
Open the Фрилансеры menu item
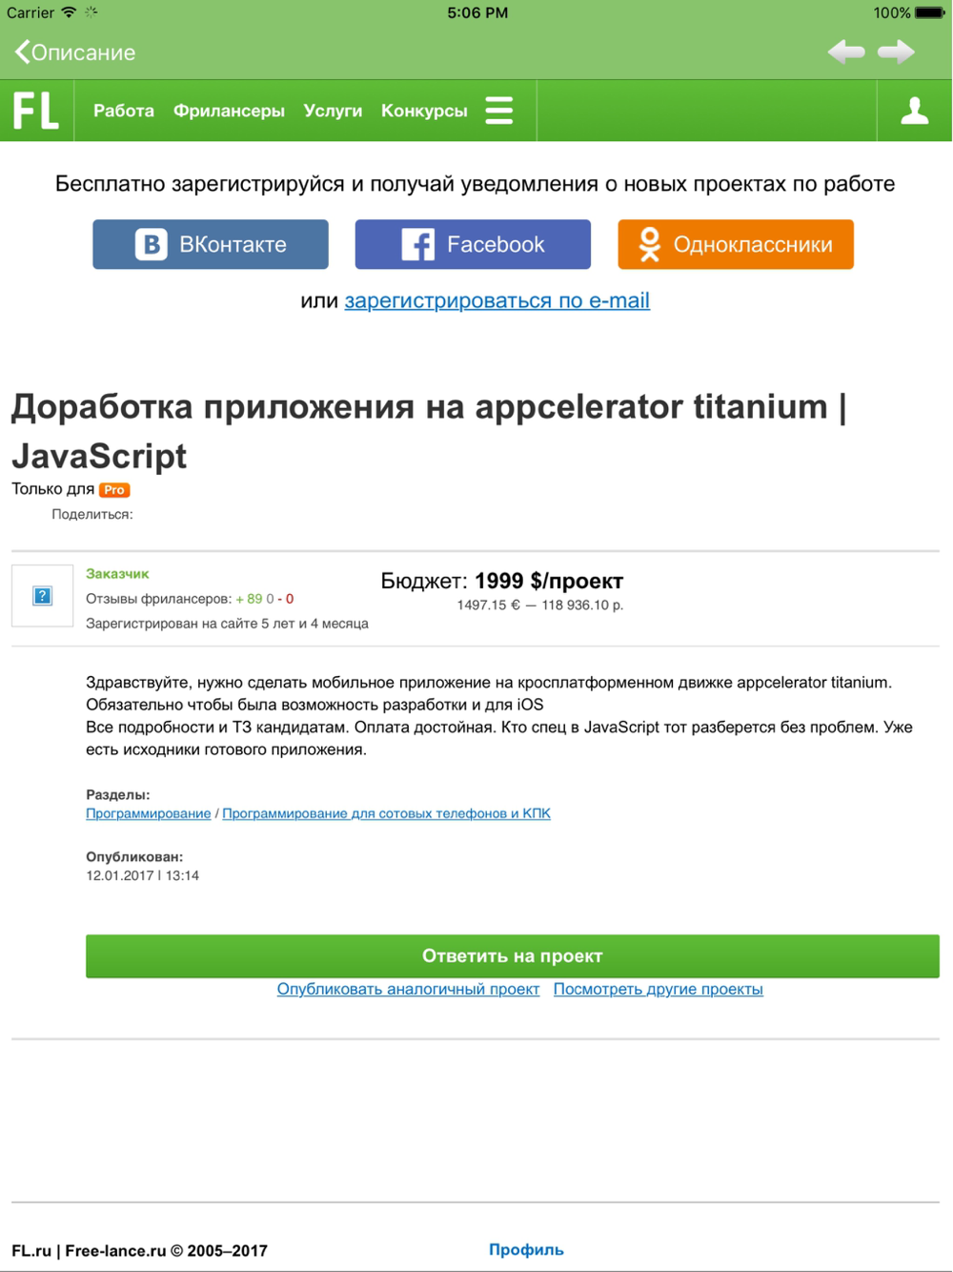(x=229, y=111)
